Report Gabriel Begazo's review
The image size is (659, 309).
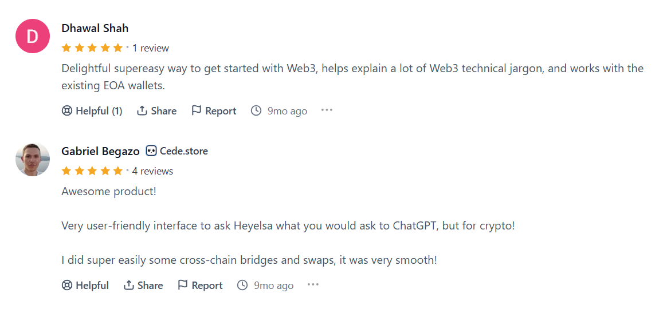[x=200, y=286]
